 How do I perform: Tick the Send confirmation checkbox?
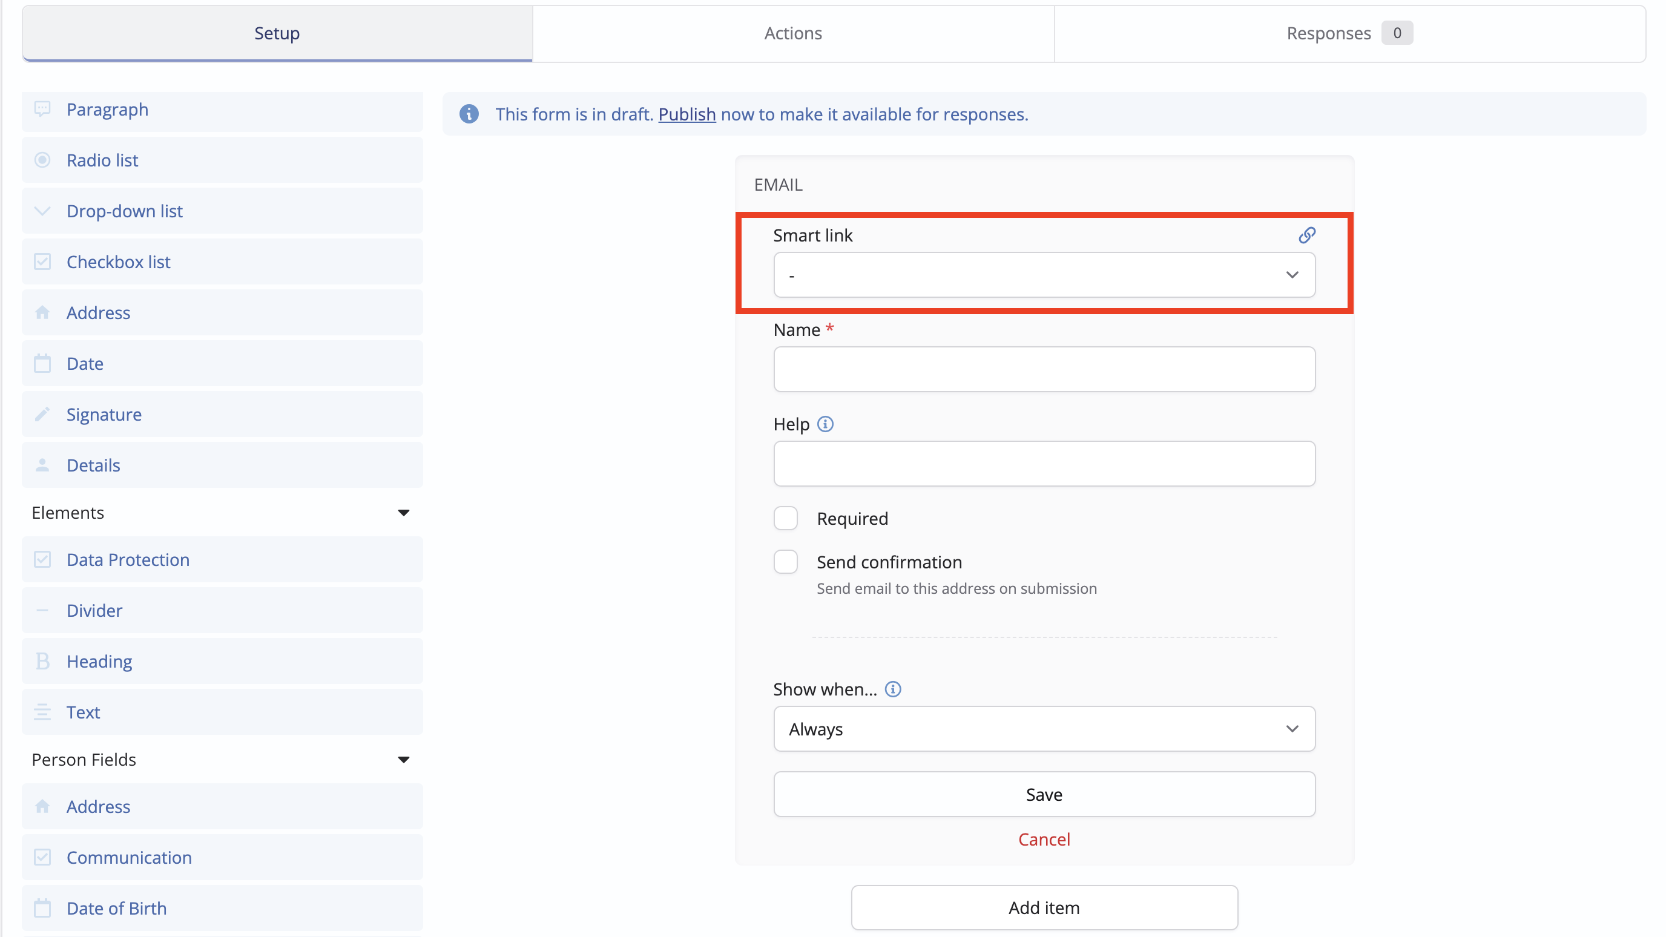click(x=786, y=562)
